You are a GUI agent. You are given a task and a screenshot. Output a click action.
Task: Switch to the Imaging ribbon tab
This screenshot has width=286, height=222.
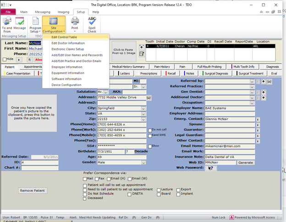(63, 11)
